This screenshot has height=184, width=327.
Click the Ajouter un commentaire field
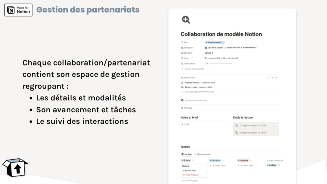tap(197, 100)
